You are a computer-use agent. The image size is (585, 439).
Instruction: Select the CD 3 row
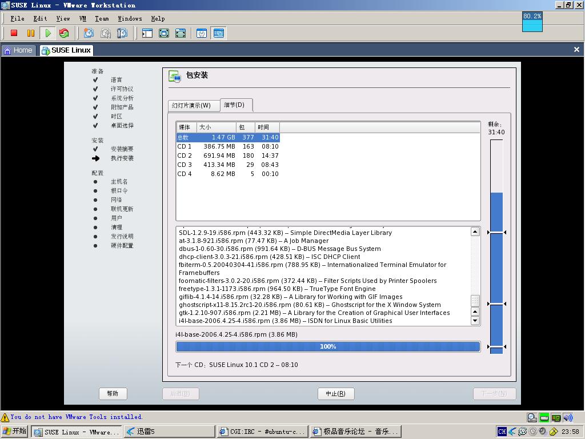click(x=228, y=165)
